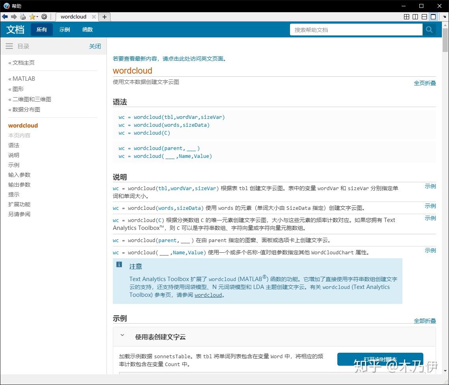Viewport: 449px width, 385px height.
Task: Jump to 扩展功能 section from sidebar
Action: (x=19, y=204)
